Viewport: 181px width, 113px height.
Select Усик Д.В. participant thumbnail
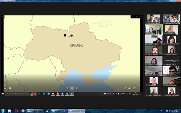[x=154, y=81]
